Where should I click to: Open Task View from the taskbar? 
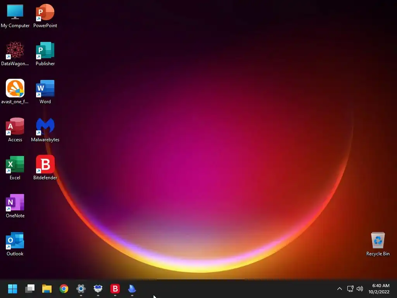[29, 289]
